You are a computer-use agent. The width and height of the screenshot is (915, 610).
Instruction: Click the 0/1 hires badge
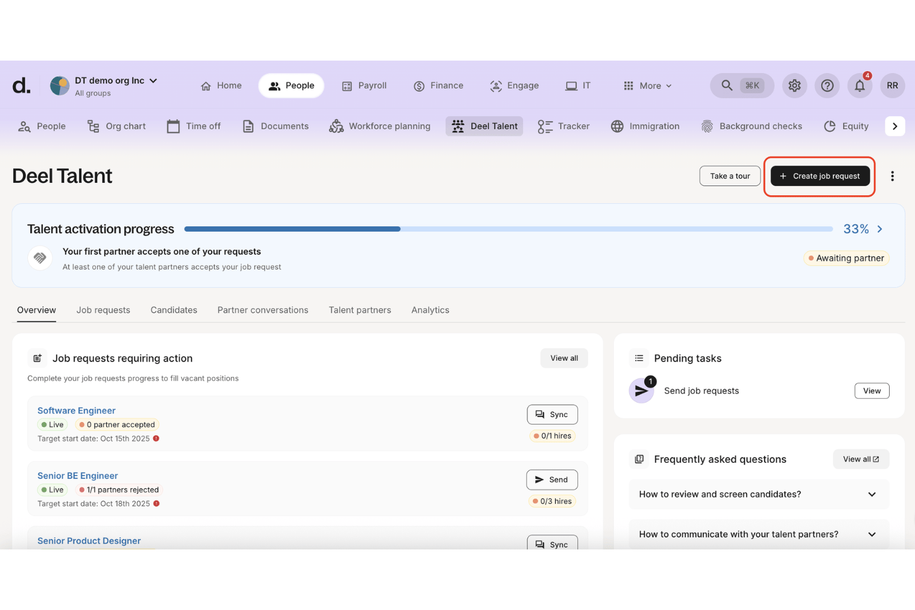tap(552, 436)
